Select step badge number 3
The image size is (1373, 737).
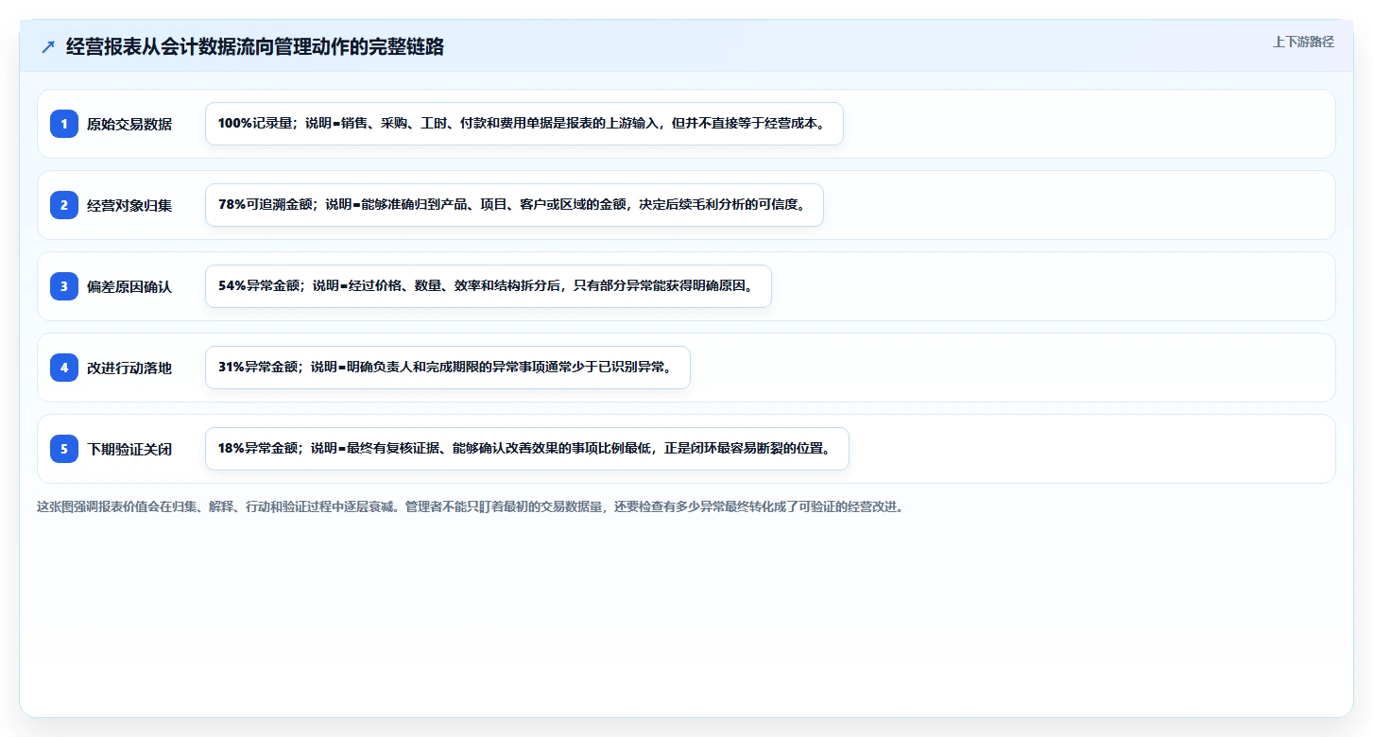click(x=64, y=286)
